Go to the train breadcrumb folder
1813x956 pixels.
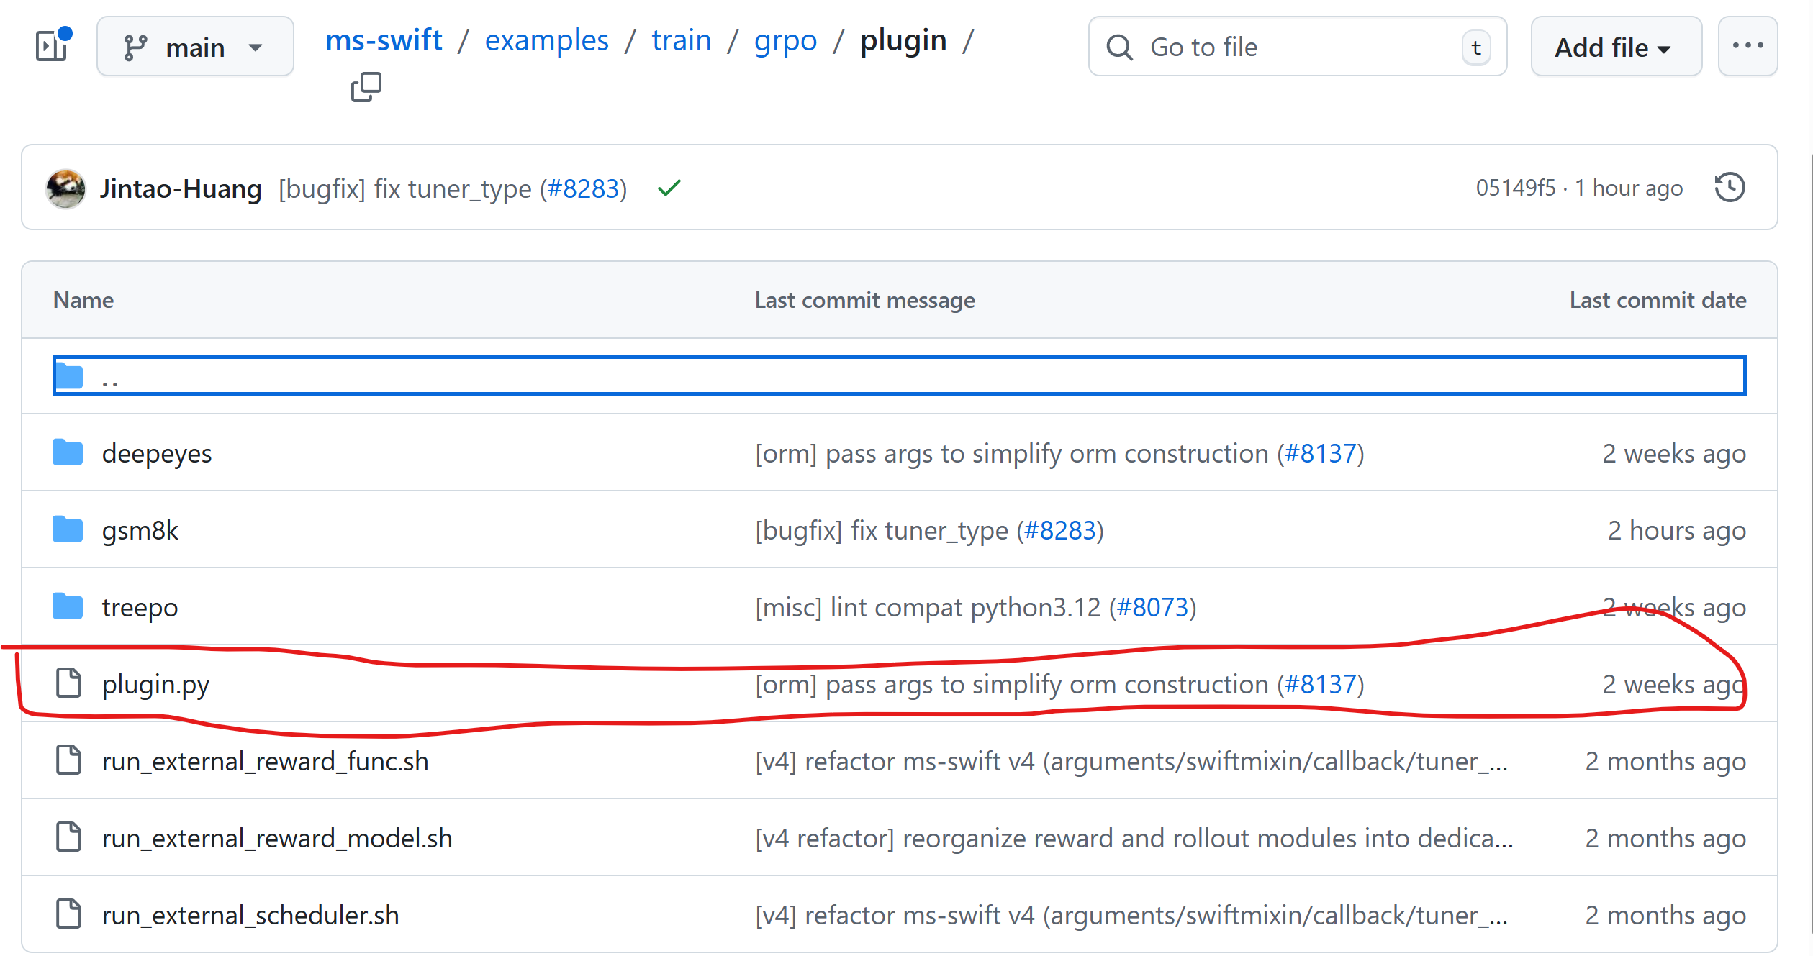[681, 40]
